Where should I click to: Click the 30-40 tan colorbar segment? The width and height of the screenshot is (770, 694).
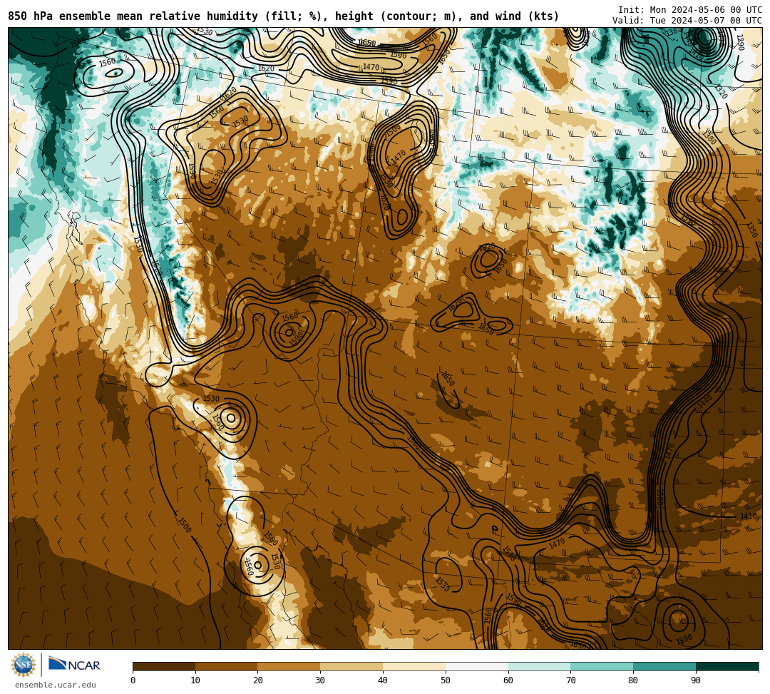pos(351,666)
